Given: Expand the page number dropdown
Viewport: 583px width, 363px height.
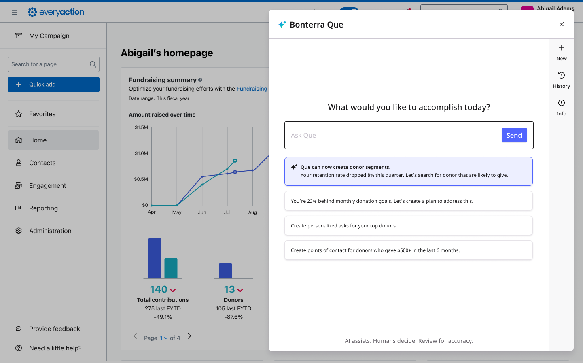Looking at the screenshot, I should (163, 338).
